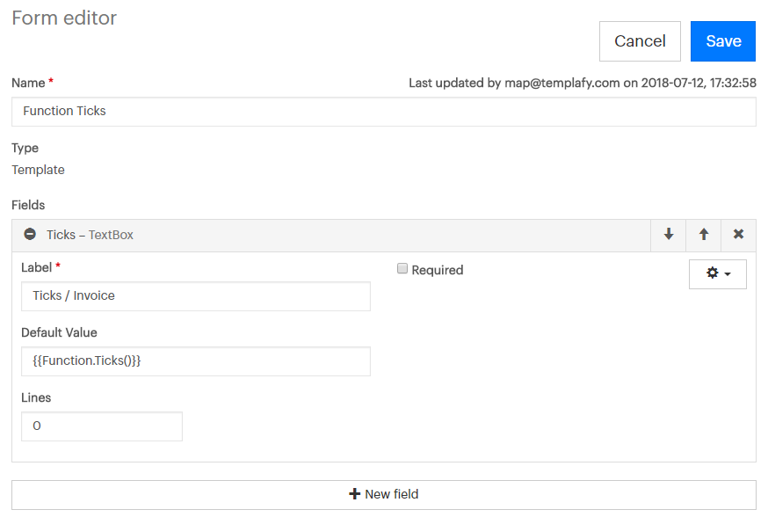This screenshot has height=517, width=768.
Task: Open the gear settings dropdown
Action: (718, 274)
